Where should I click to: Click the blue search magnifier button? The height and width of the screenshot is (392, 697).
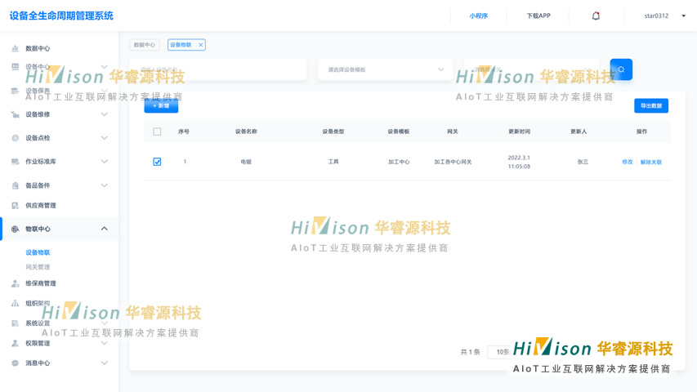pyautogui.click(x=621, y=69)
